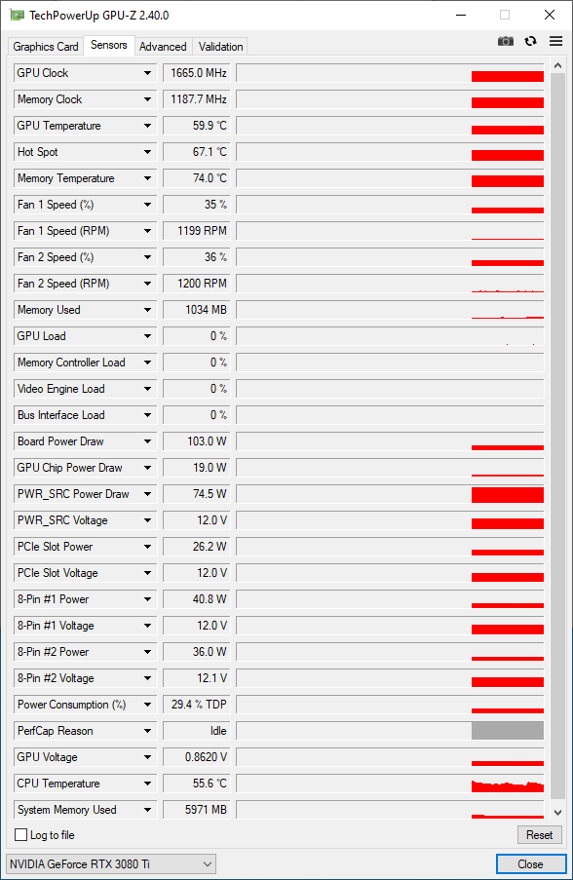This screenshot has width=573, height=880.
Task: Enable the Log to file checkbox
Action: pos(20,835)
